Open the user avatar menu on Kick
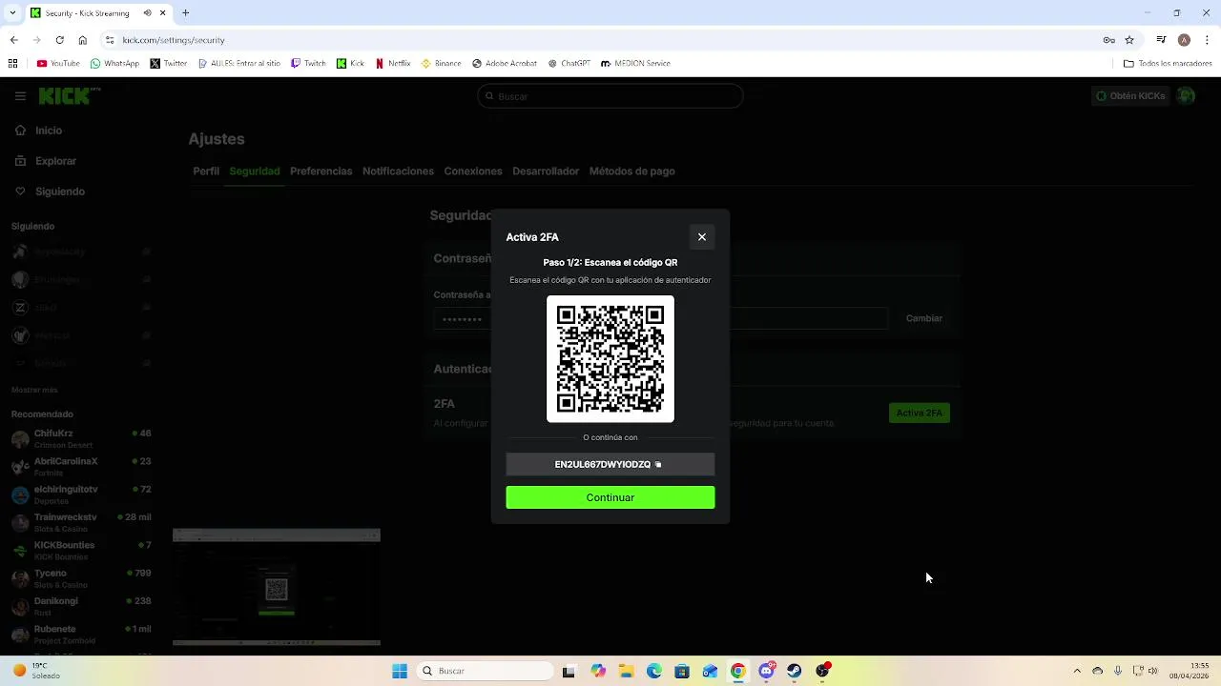This screenshot has height=686, width=1221. point(1186,96)
